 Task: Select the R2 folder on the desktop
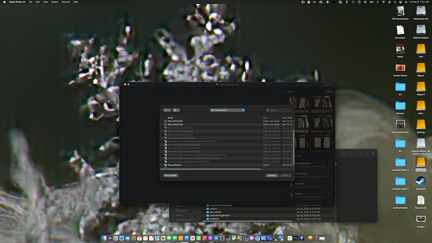(x=400, y=143)
